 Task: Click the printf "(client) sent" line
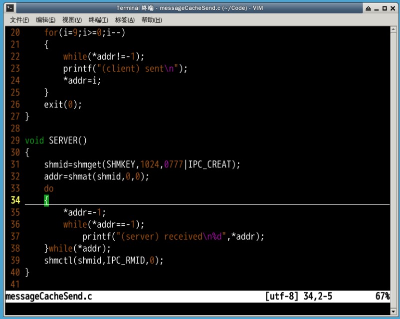pyautogui.click(x=125, y=69)
